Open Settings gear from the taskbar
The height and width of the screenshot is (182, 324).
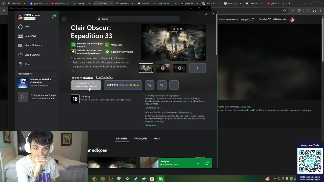tap(127, 179)
